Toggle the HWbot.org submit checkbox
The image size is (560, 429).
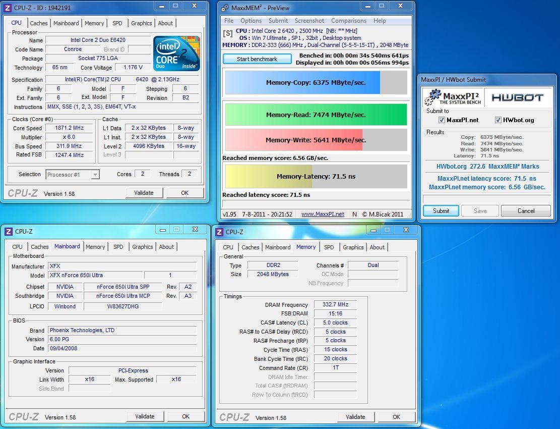pos(498,120)
